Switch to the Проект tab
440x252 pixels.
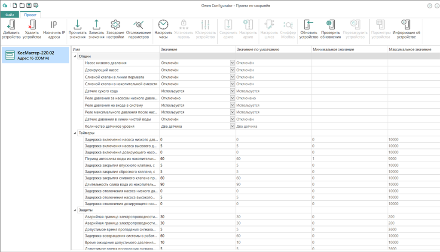click(x=30, y=15)
